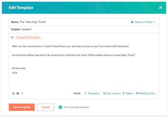Click the Meeting link calendar icon
The image size is (168, 117).
point(137,93)
